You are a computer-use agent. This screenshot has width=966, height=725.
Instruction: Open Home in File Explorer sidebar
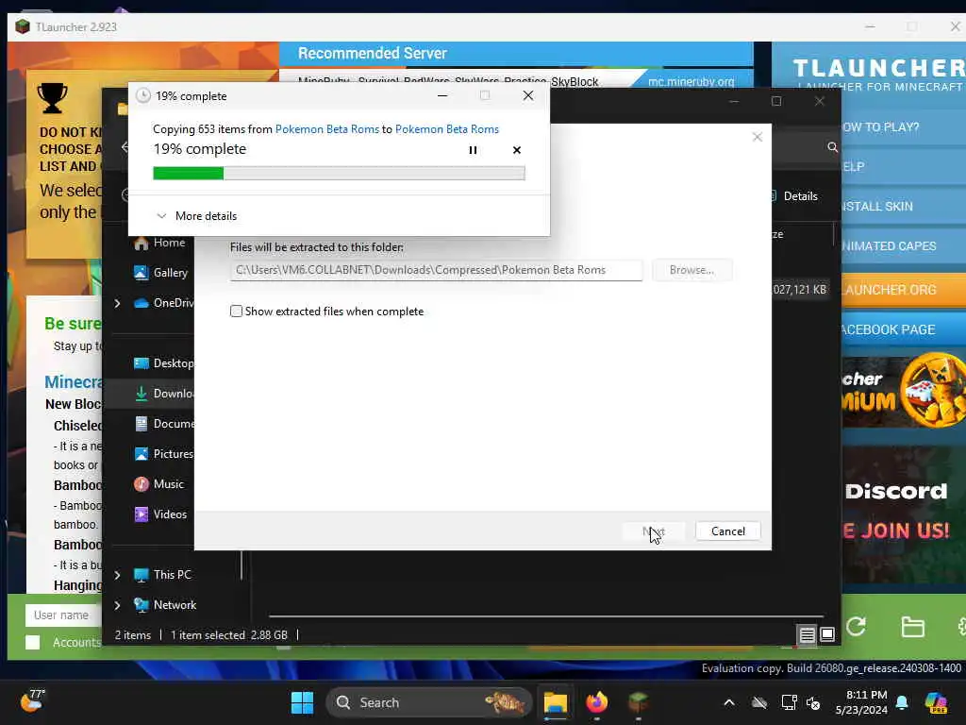pyautogui.click(x=160, y=243)
